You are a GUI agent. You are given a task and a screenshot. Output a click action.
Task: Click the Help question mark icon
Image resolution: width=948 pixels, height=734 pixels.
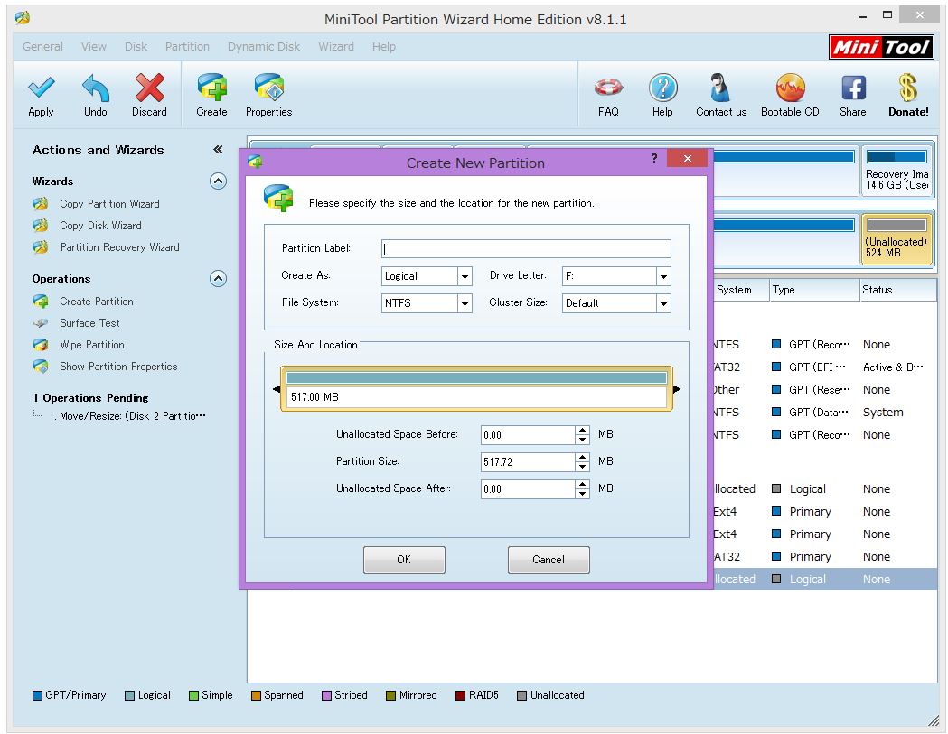[662, 88]
